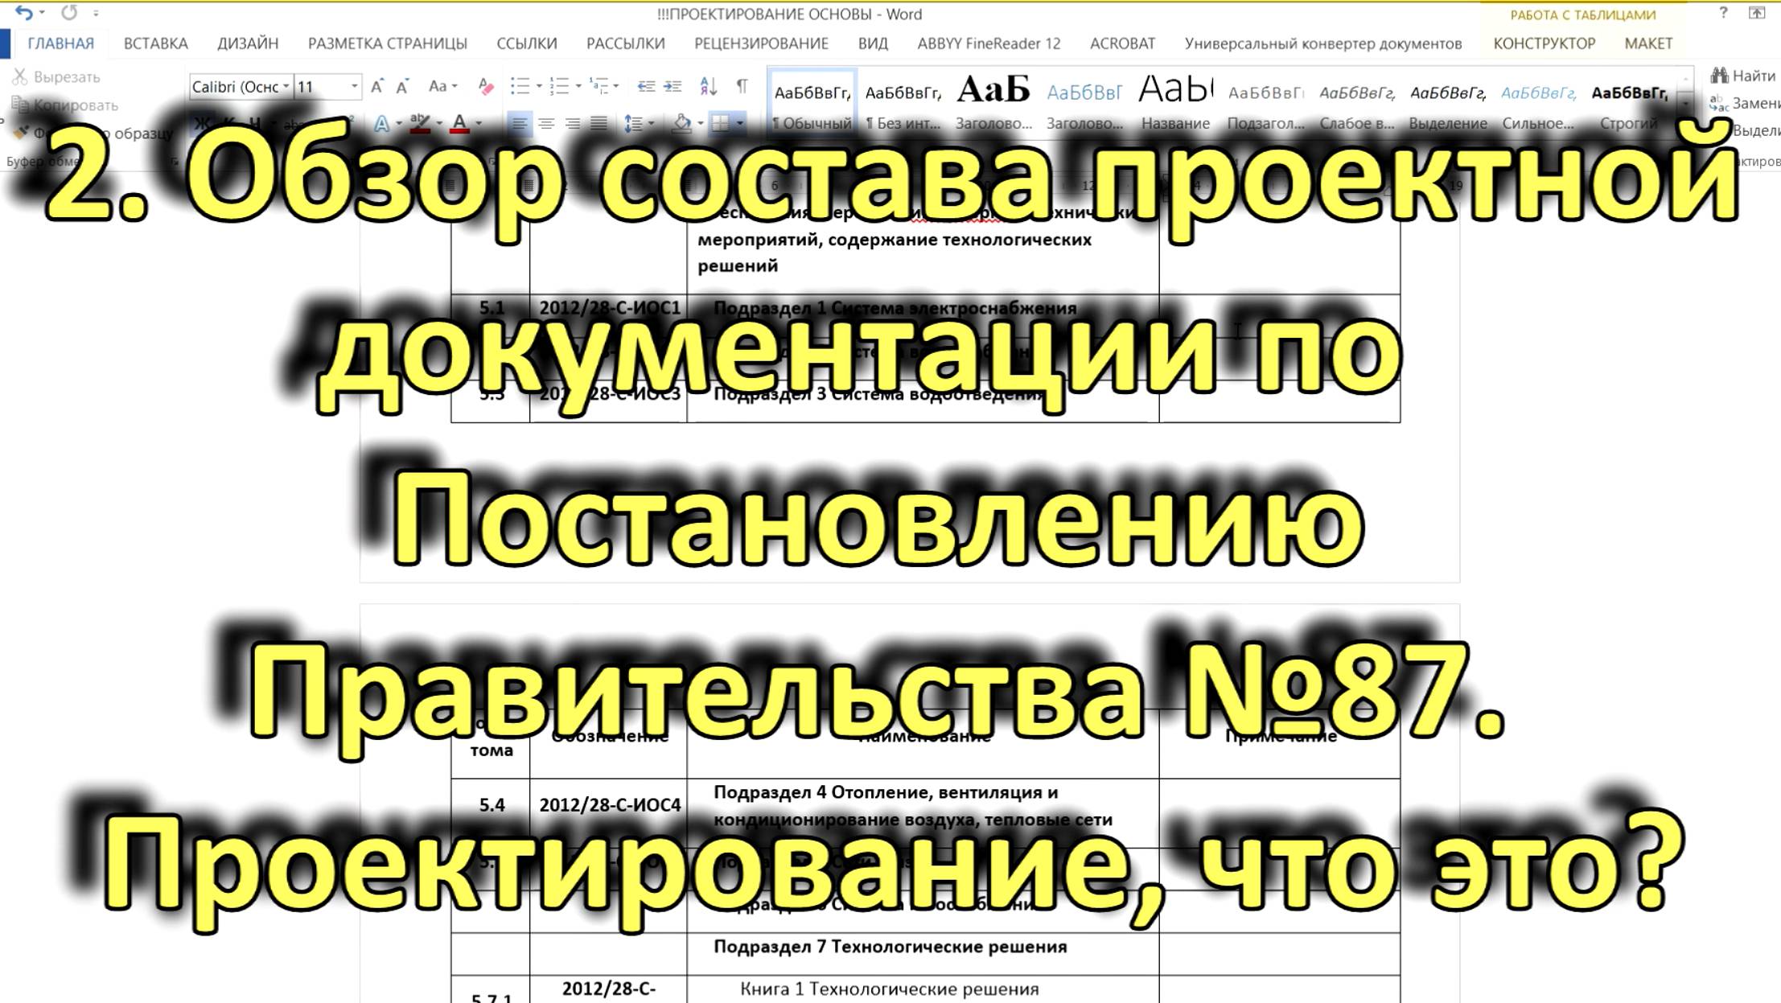Image resolution: width=1781 pixels, height=1003 pixels.
Task: Switch to the ВСТАВКА ribbon tab
Action: coord(154,43)
